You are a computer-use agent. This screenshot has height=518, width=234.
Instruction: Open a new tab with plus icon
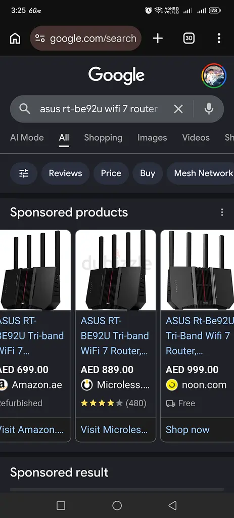158,38
